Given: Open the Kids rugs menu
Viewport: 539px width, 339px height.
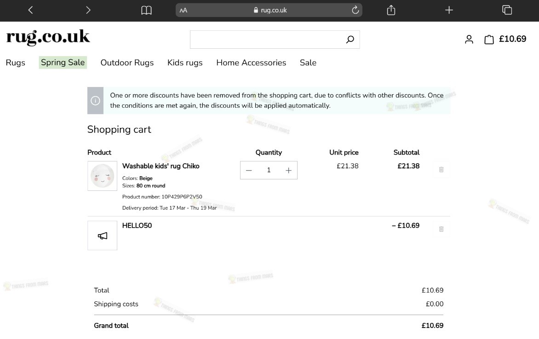Looking at the screenshot, I should pyautogui.click(x=185, y=63).
